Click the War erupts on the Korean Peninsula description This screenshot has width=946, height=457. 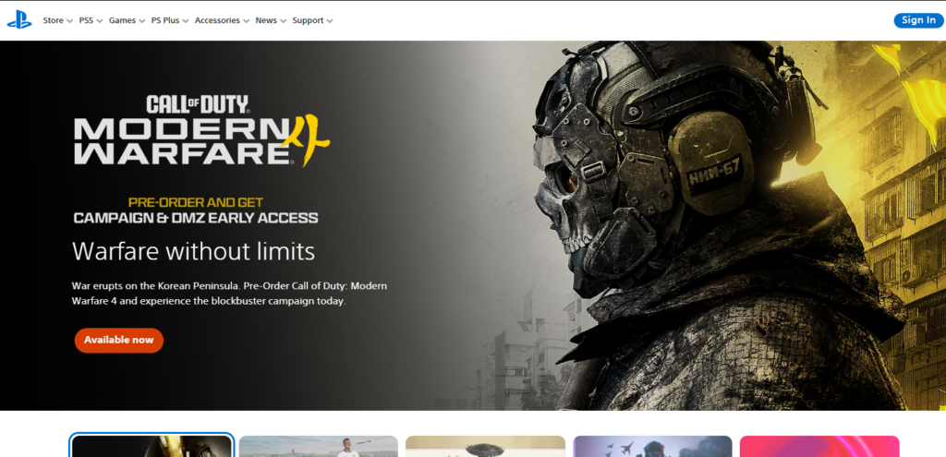point(229,293)
